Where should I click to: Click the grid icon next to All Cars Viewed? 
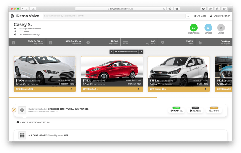coord(22,135)
